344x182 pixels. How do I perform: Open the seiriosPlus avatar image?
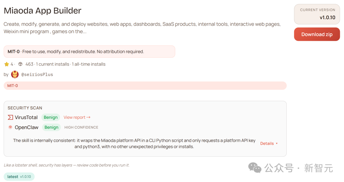point(15,74)
